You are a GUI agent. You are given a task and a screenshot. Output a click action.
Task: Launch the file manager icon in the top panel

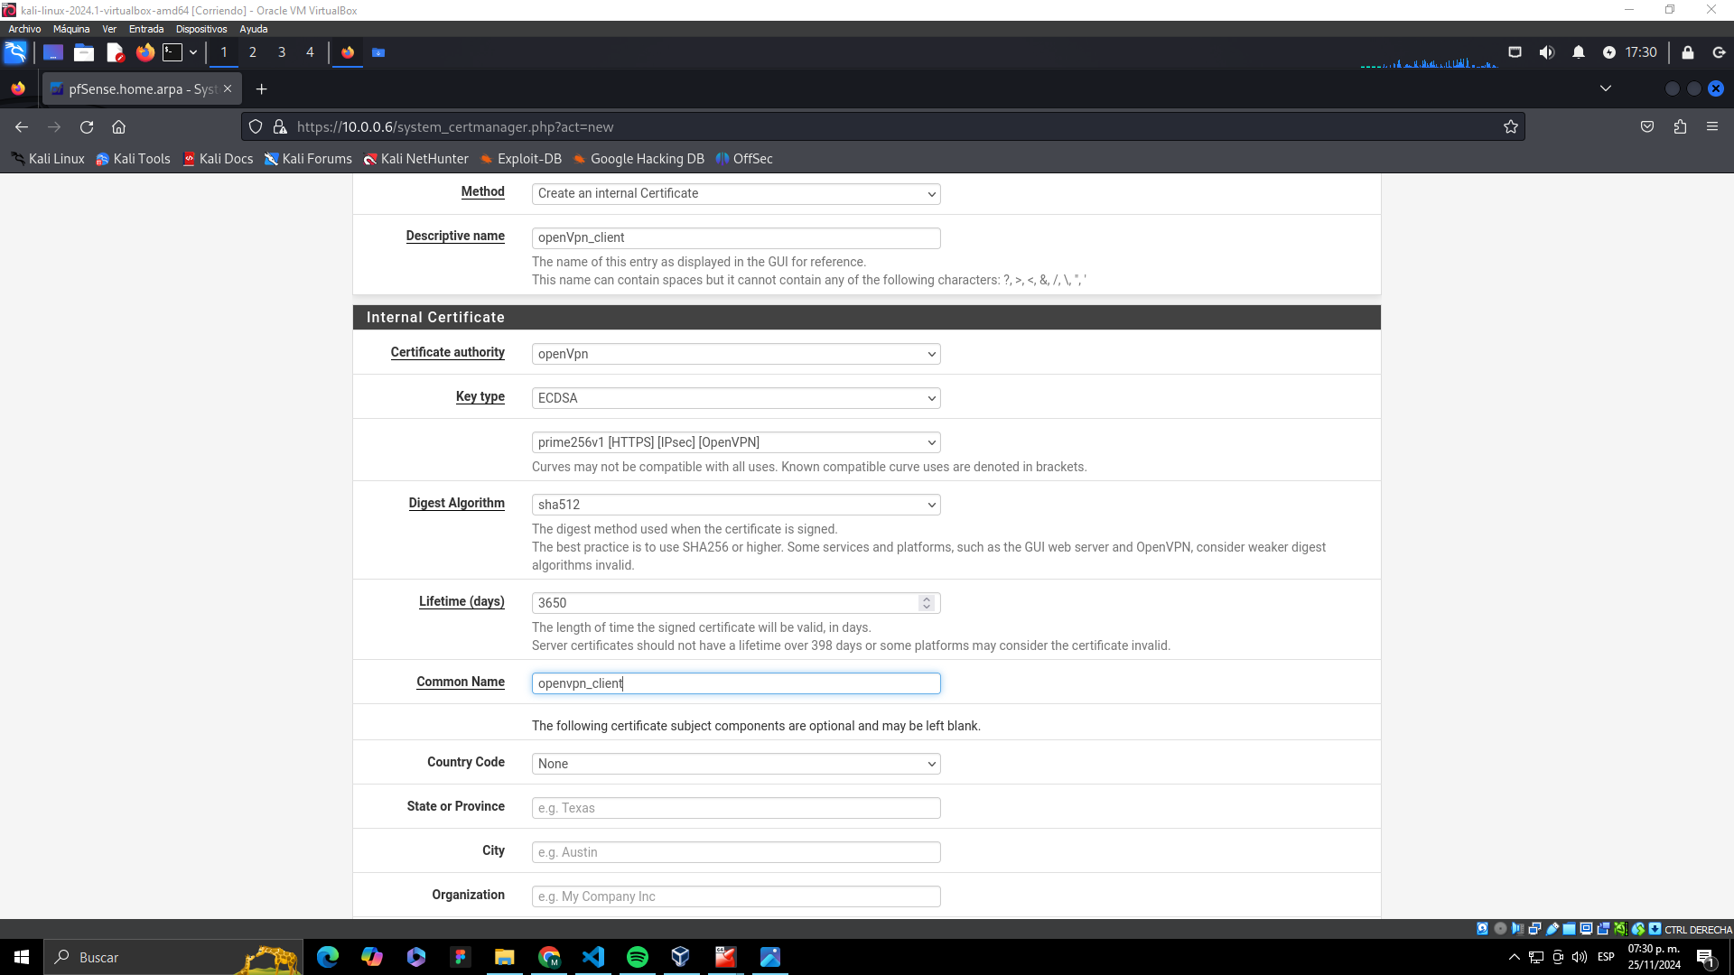(83, 52)
